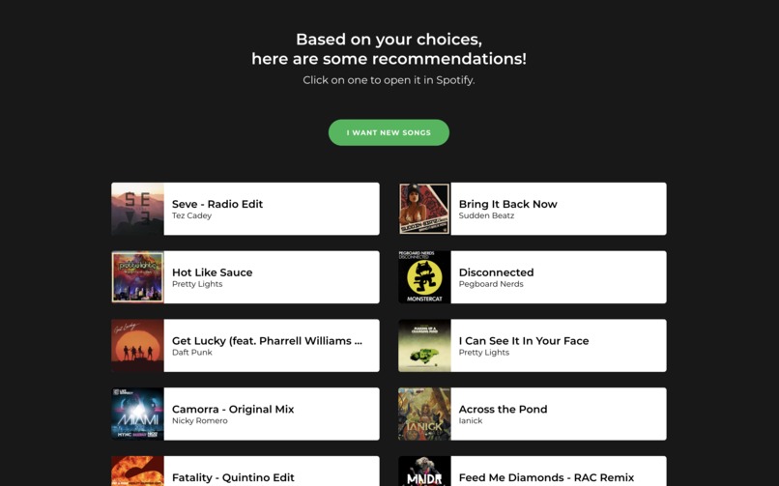The width and height of the screenshot is (779, 486).
Task: Click the Ianick album cover
Action: tap(424, 415)
